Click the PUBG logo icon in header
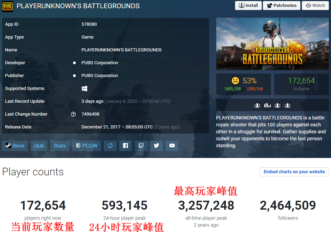 pyautogui.click(x=8, y=6)
